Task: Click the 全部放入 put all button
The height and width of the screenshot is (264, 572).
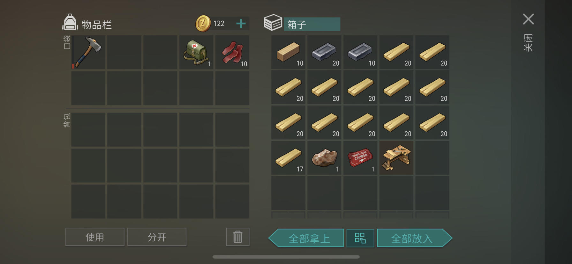Action: pos(414,238)
